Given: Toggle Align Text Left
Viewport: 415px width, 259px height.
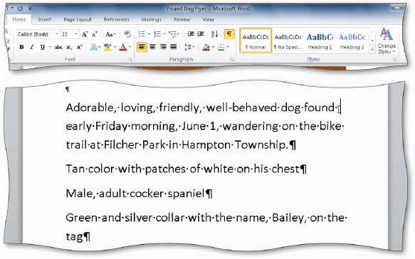Looking at the screenshot, I should tap(142, 47).
